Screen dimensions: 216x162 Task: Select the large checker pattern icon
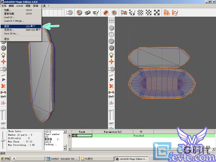coord(157,13)
